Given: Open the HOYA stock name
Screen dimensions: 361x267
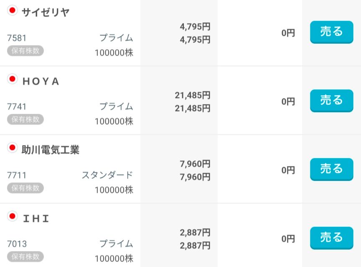Looking at the screenshot, I should tap(41, 82).
